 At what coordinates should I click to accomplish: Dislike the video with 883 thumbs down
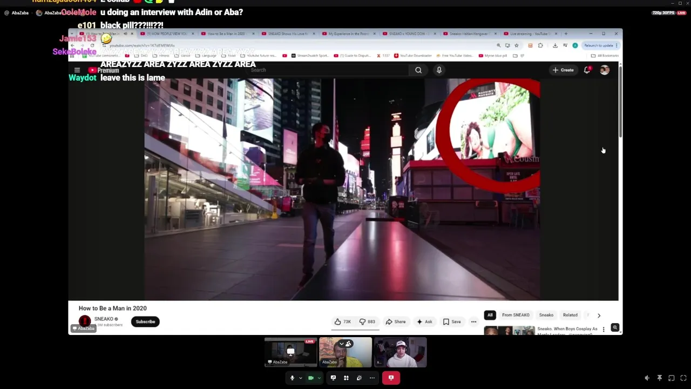367,321
